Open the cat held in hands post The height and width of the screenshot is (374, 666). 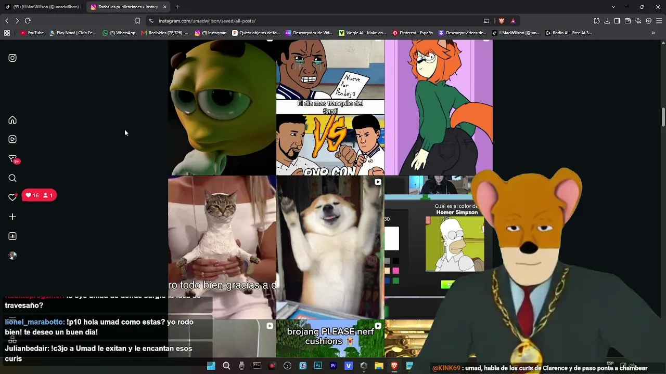222,247
